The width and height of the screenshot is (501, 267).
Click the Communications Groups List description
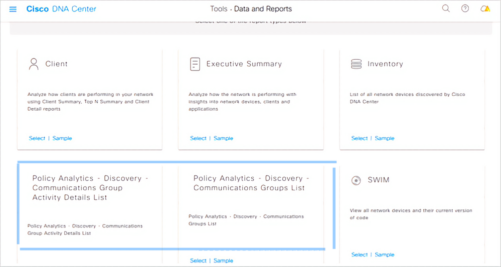(246, 220)
